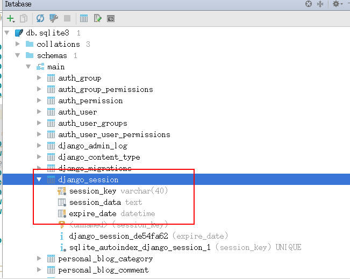Open data source properties wrench icon
350x279 pixels.
pyautogui.click(x=54, y=18)
